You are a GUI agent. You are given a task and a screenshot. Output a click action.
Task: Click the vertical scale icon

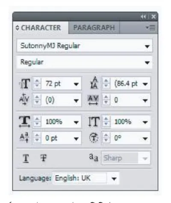(x=94, y=121)
